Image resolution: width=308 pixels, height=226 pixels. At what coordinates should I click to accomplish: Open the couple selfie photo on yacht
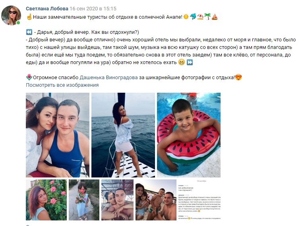point(58,135)
